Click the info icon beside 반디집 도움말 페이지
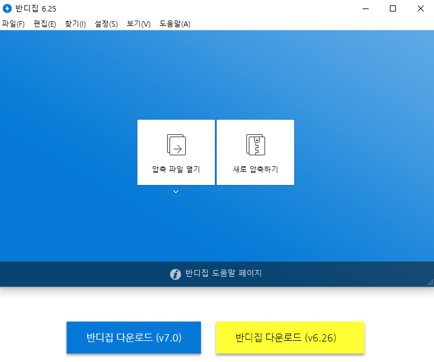Screen dimensions: 434x362 (x=176, y=274)
